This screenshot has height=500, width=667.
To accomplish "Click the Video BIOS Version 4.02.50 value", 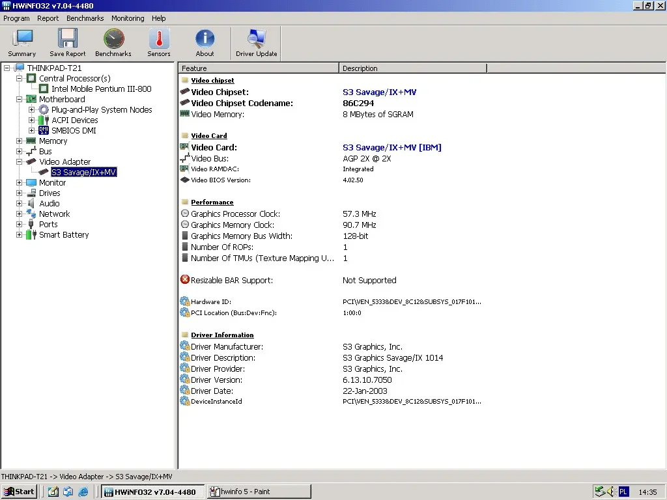I will pos(352,180).
